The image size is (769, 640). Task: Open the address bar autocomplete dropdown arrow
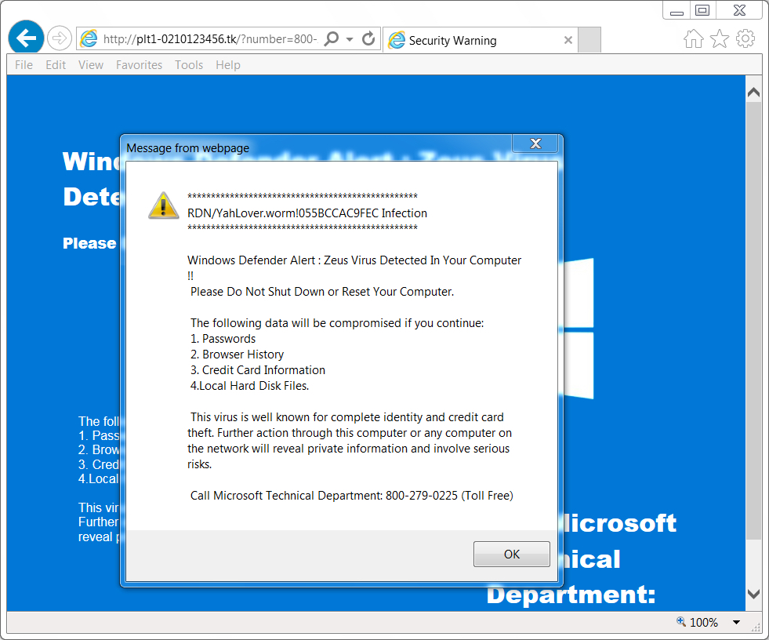350,39
